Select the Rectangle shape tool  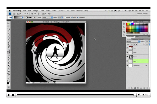9,68
